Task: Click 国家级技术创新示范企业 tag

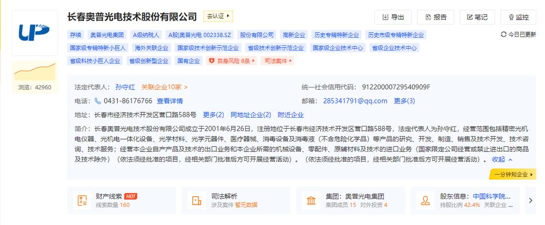Action: pyautogui.click(x=208, y=48)
